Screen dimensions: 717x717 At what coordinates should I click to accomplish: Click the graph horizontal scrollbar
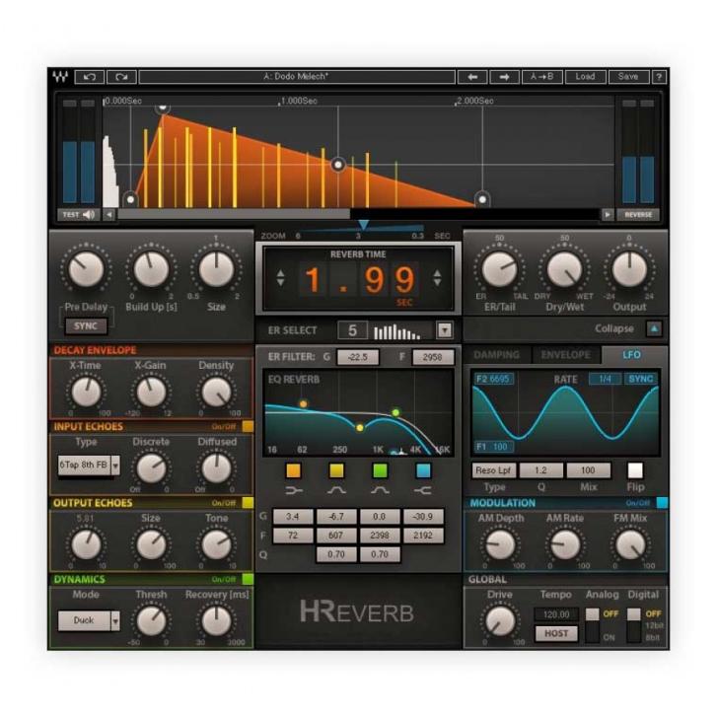coord(234,214)
